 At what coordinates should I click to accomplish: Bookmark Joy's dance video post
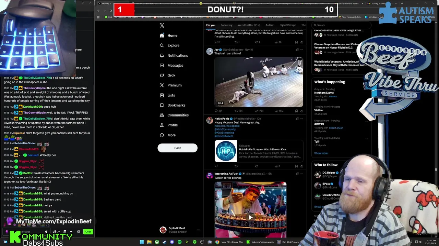click(x=296, y=111)
